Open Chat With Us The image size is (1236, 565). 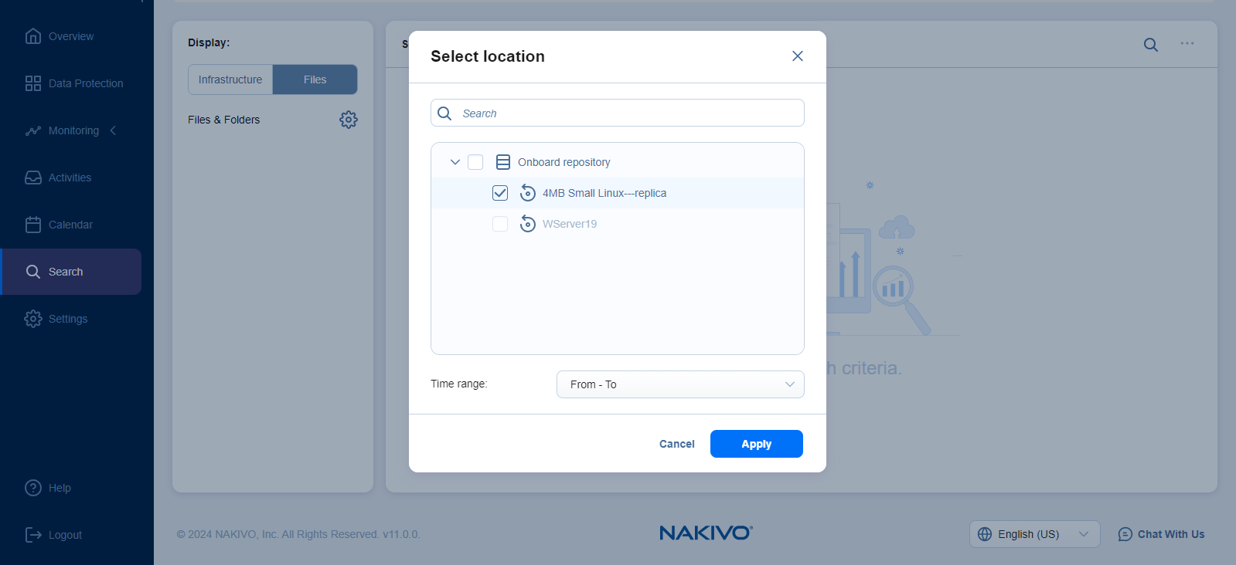pos(1161,534)
